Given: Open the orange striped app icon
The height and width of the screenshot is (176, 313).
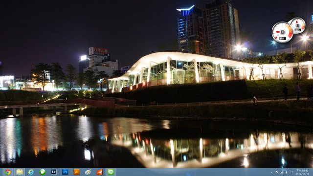Looking at the screenshot, I should (x=99, y=172).
